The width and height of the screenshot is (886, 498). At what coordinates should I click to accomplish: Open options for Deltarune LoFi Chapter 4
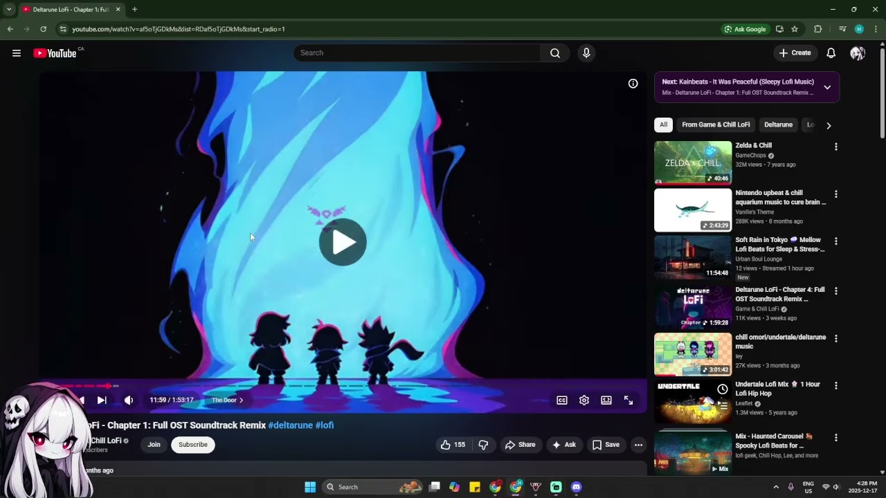(x=836, y=291)
